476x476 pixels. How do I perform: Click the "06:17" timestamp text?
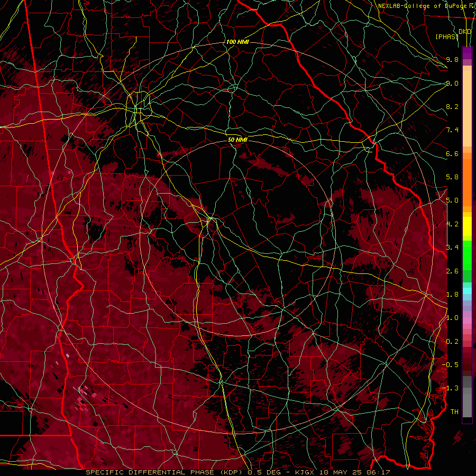[378, 472]
